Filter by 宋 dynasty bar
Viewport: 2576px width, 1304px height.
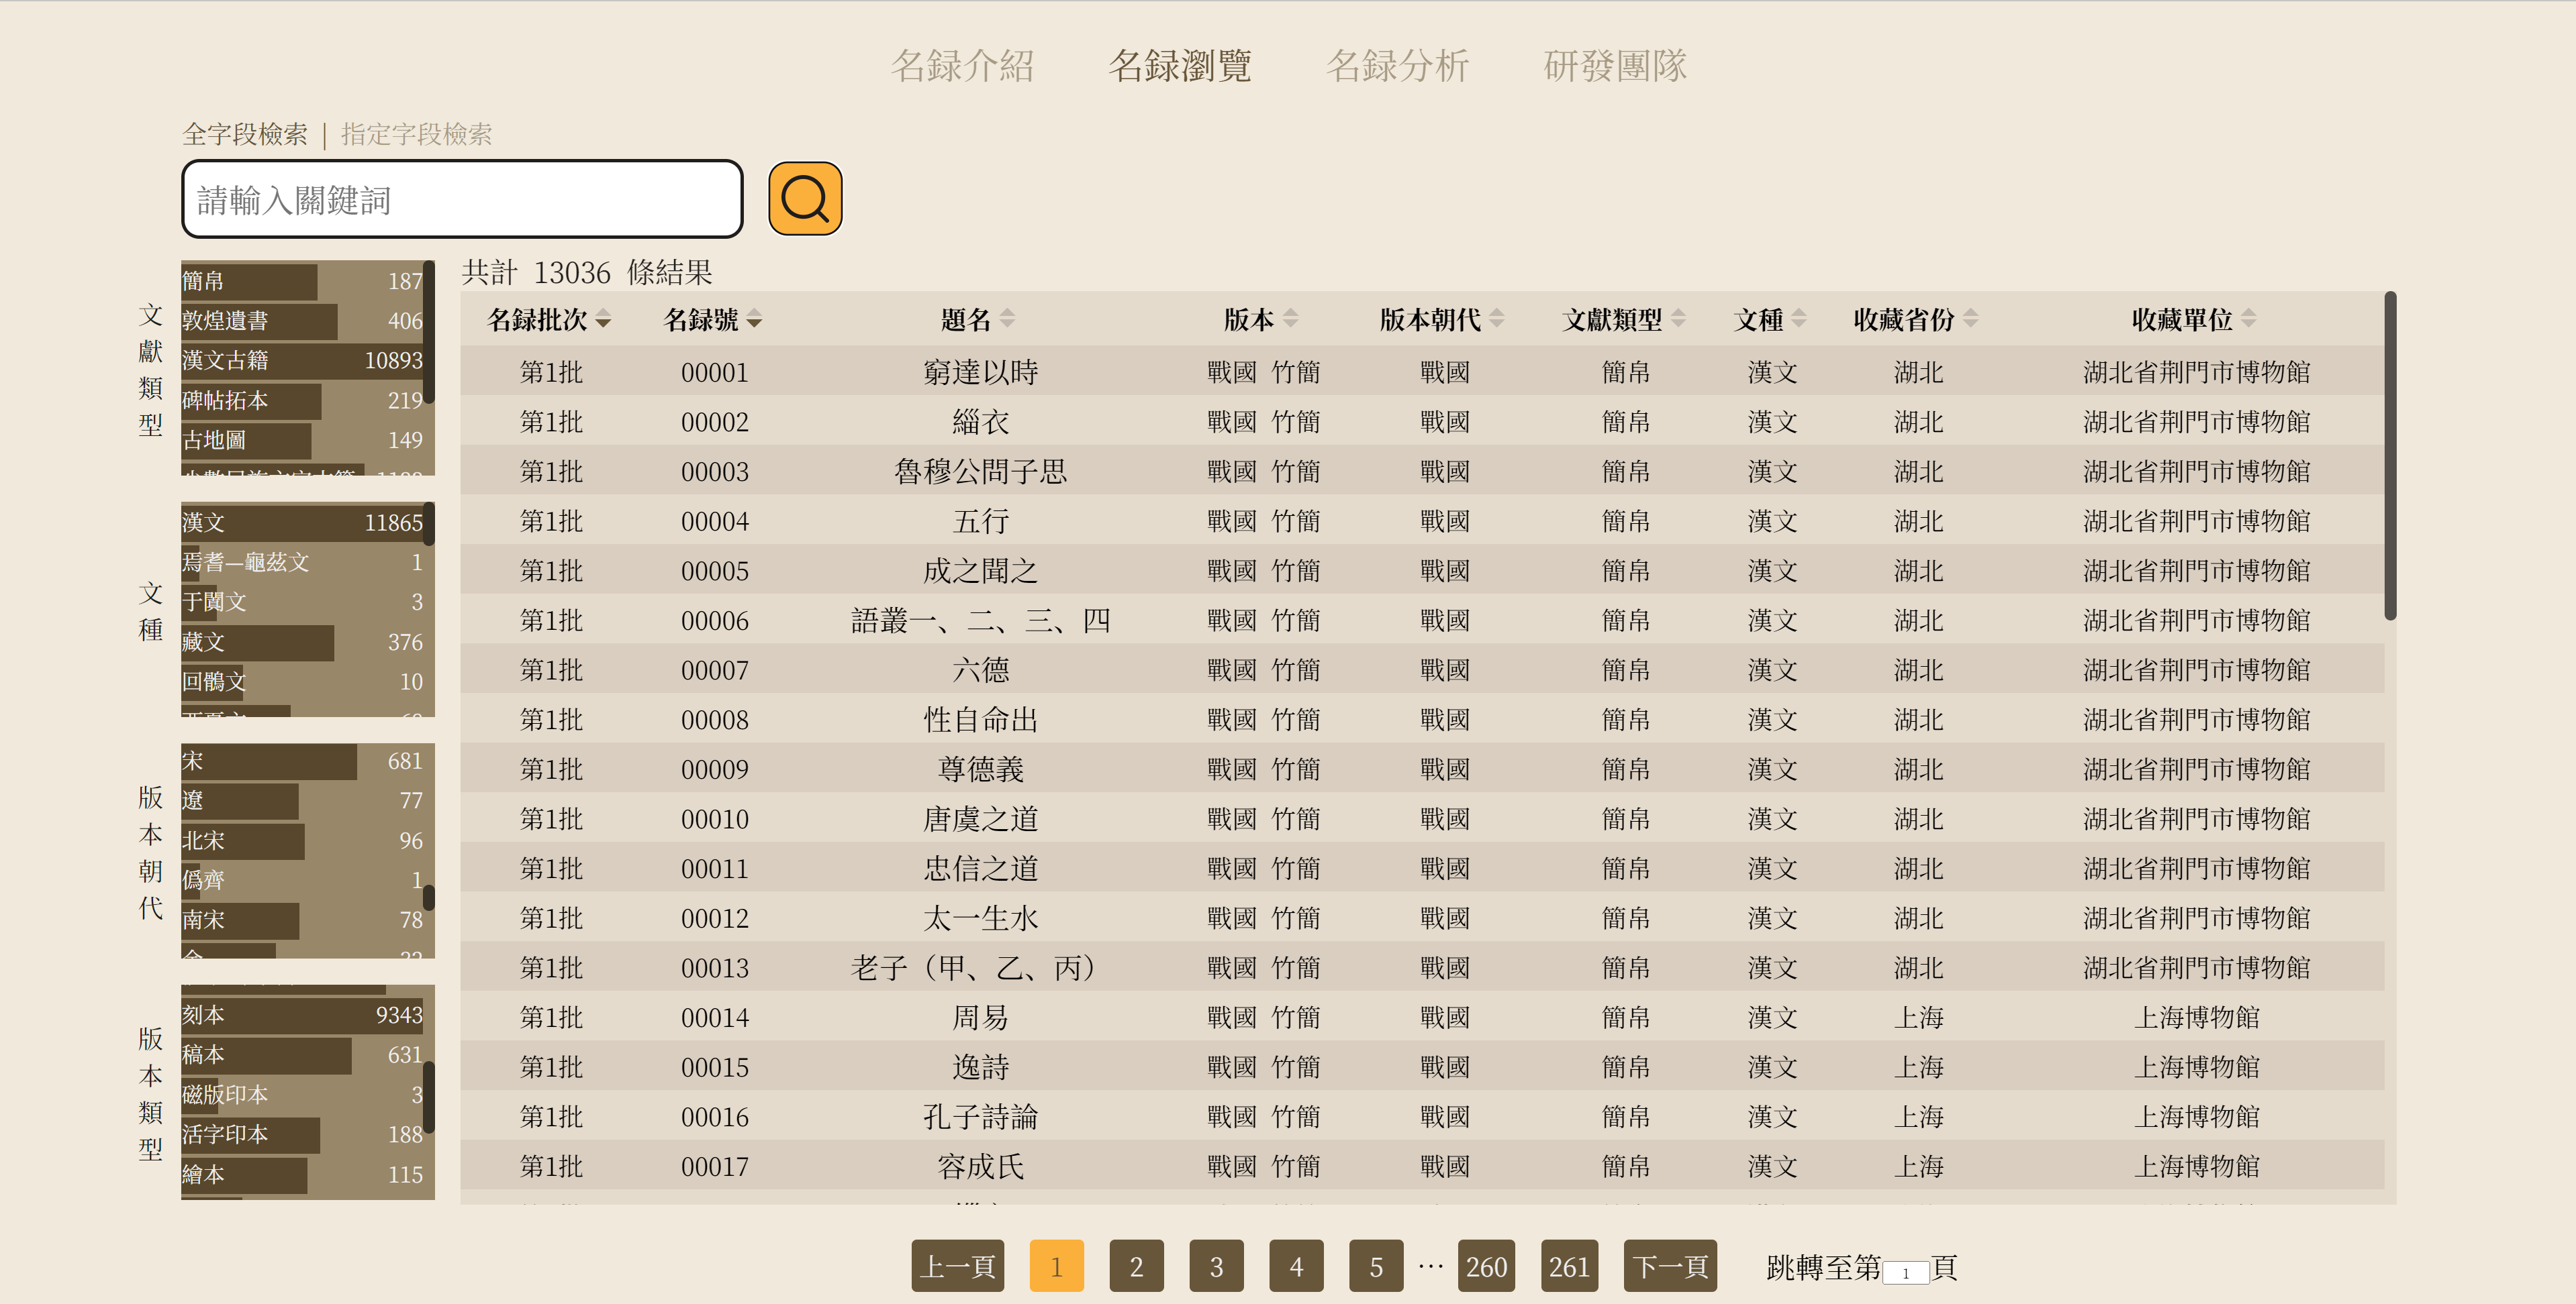(302, 761)
